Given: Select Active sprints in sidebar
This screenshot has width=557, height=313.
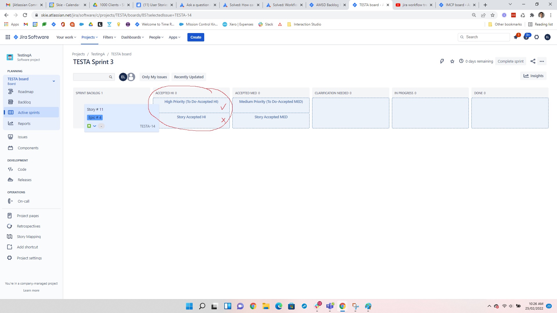Looking at the screenshot, I should pyautogui.click(x=31, y=112).
